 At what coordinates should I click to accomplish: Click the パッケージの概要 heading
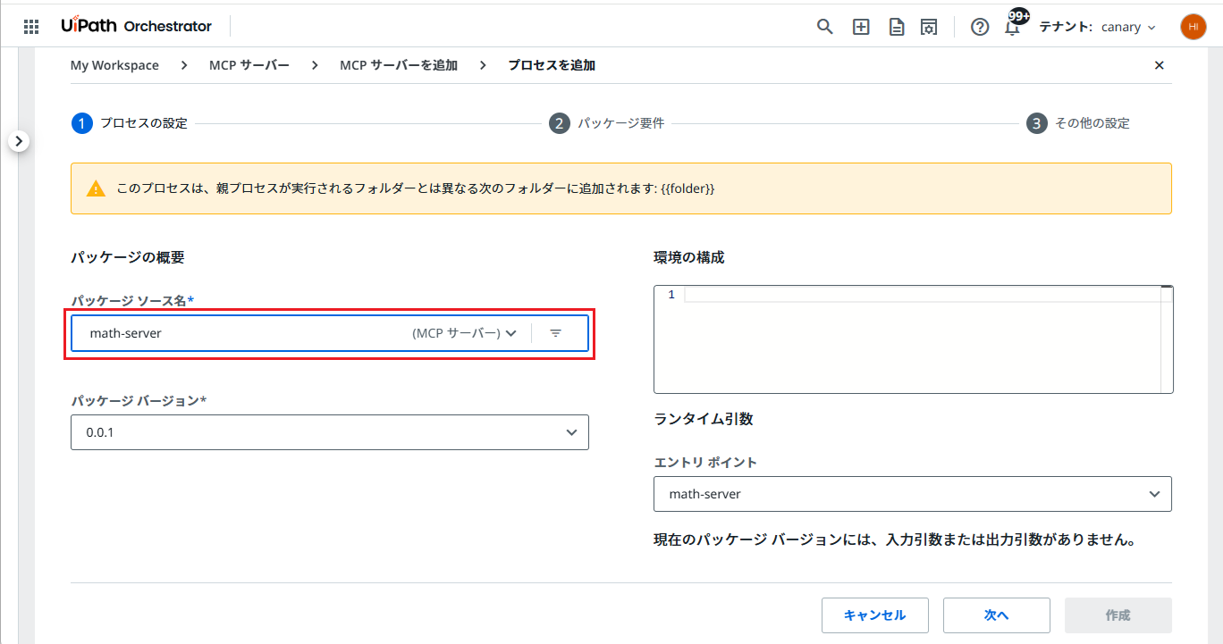point(128,257)
